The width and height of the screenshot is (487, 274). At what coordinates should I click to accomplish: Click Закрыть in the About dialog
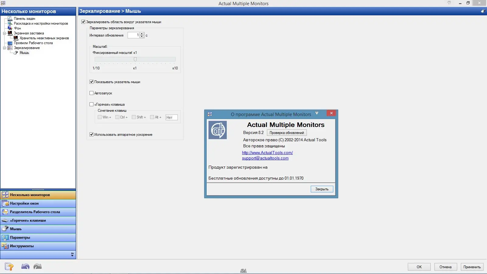click(x=322, y=189)
